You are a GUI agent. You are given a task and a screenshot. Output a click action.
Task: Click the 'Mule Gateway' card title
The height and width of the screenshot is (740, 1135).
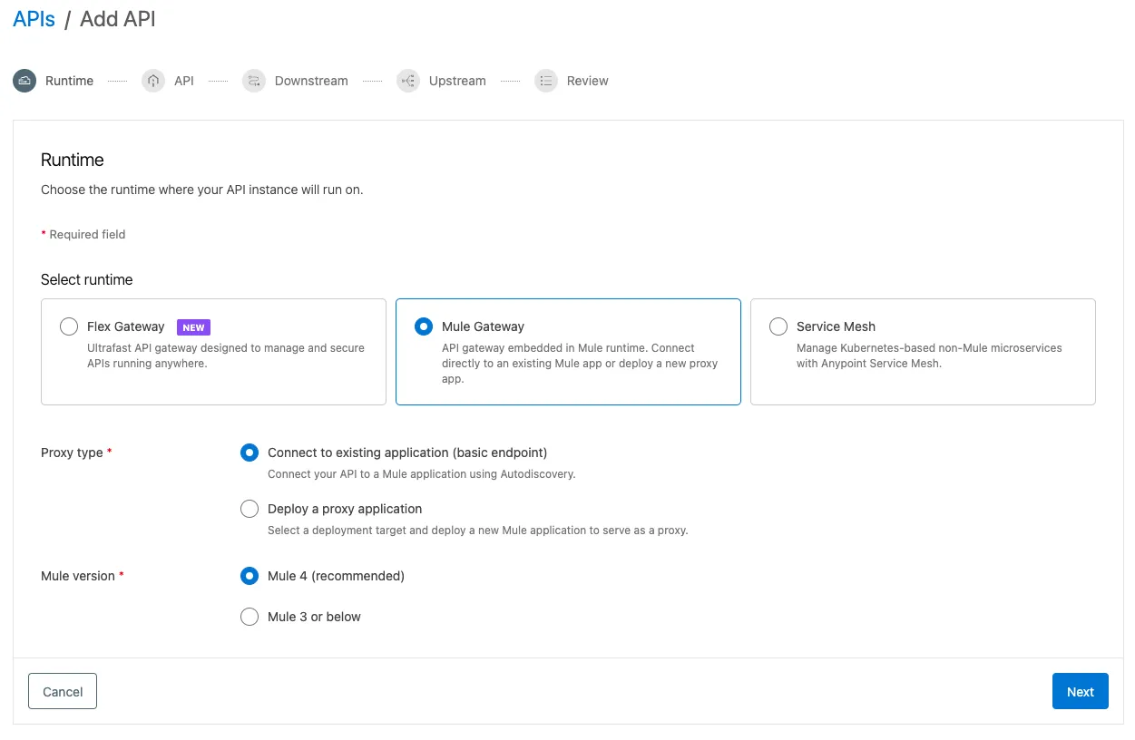(483, 326)
